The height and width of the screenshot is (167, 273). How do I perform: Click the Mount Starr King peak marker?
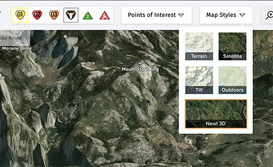pos(140,62)
